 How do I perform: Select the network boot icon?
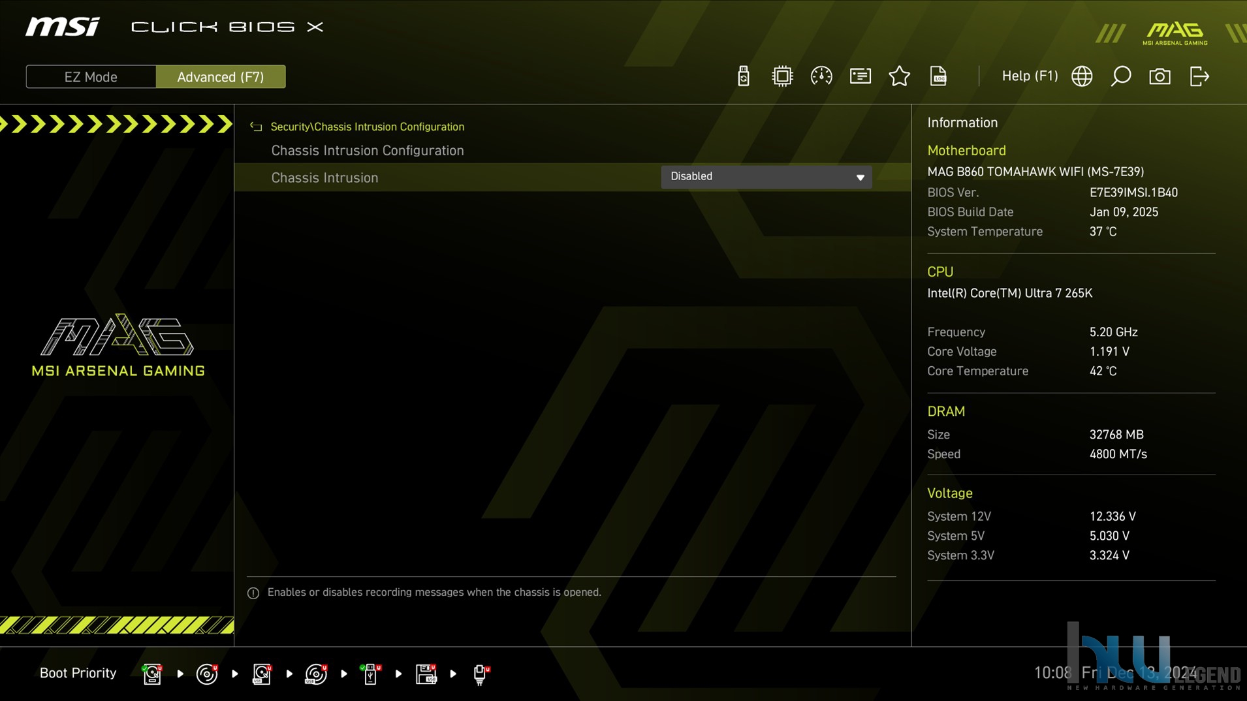click(481, 674)
